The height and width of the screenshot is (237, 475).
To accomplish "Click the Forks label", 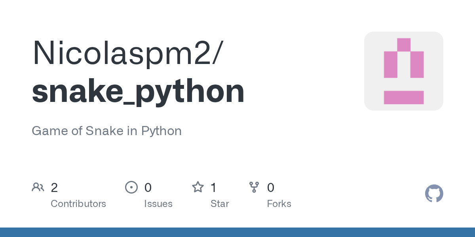I will [x=279, y=204].
